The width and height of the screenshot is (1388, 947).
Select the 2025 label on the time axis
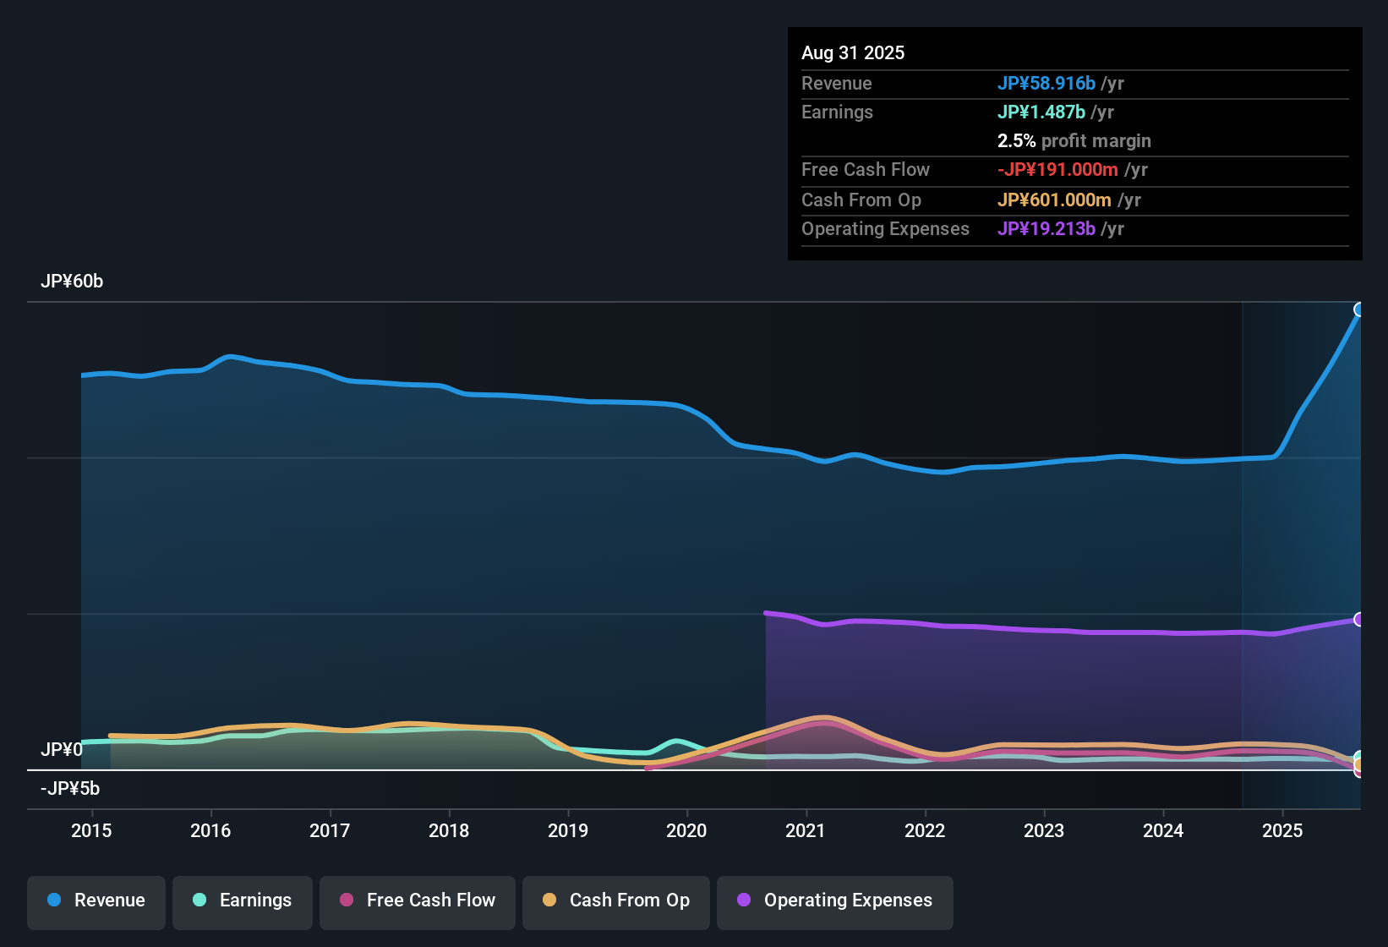click(1282, 830)
